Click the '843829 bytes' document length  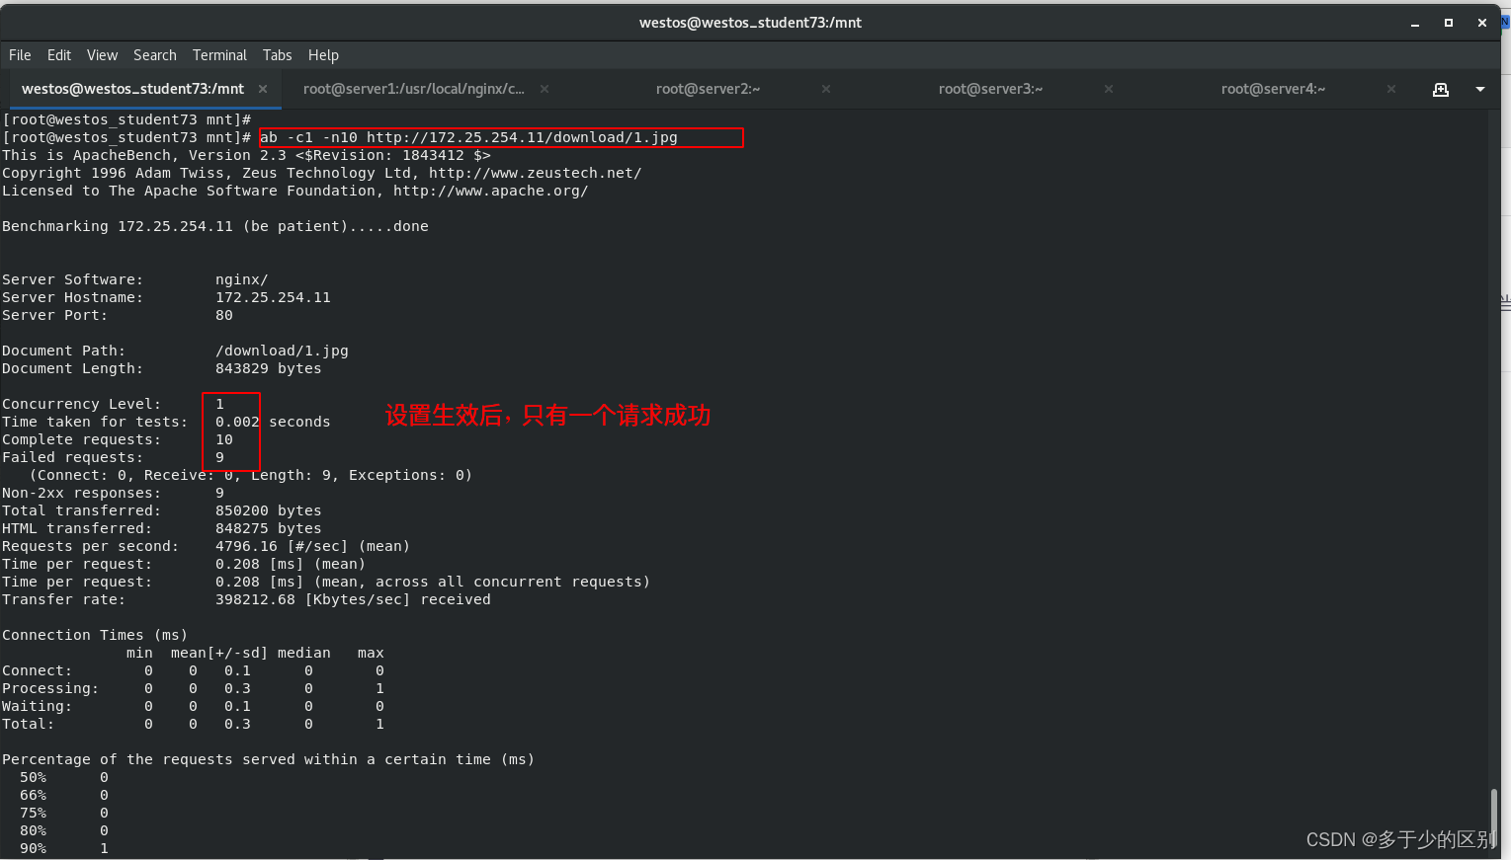pos(269,368)
